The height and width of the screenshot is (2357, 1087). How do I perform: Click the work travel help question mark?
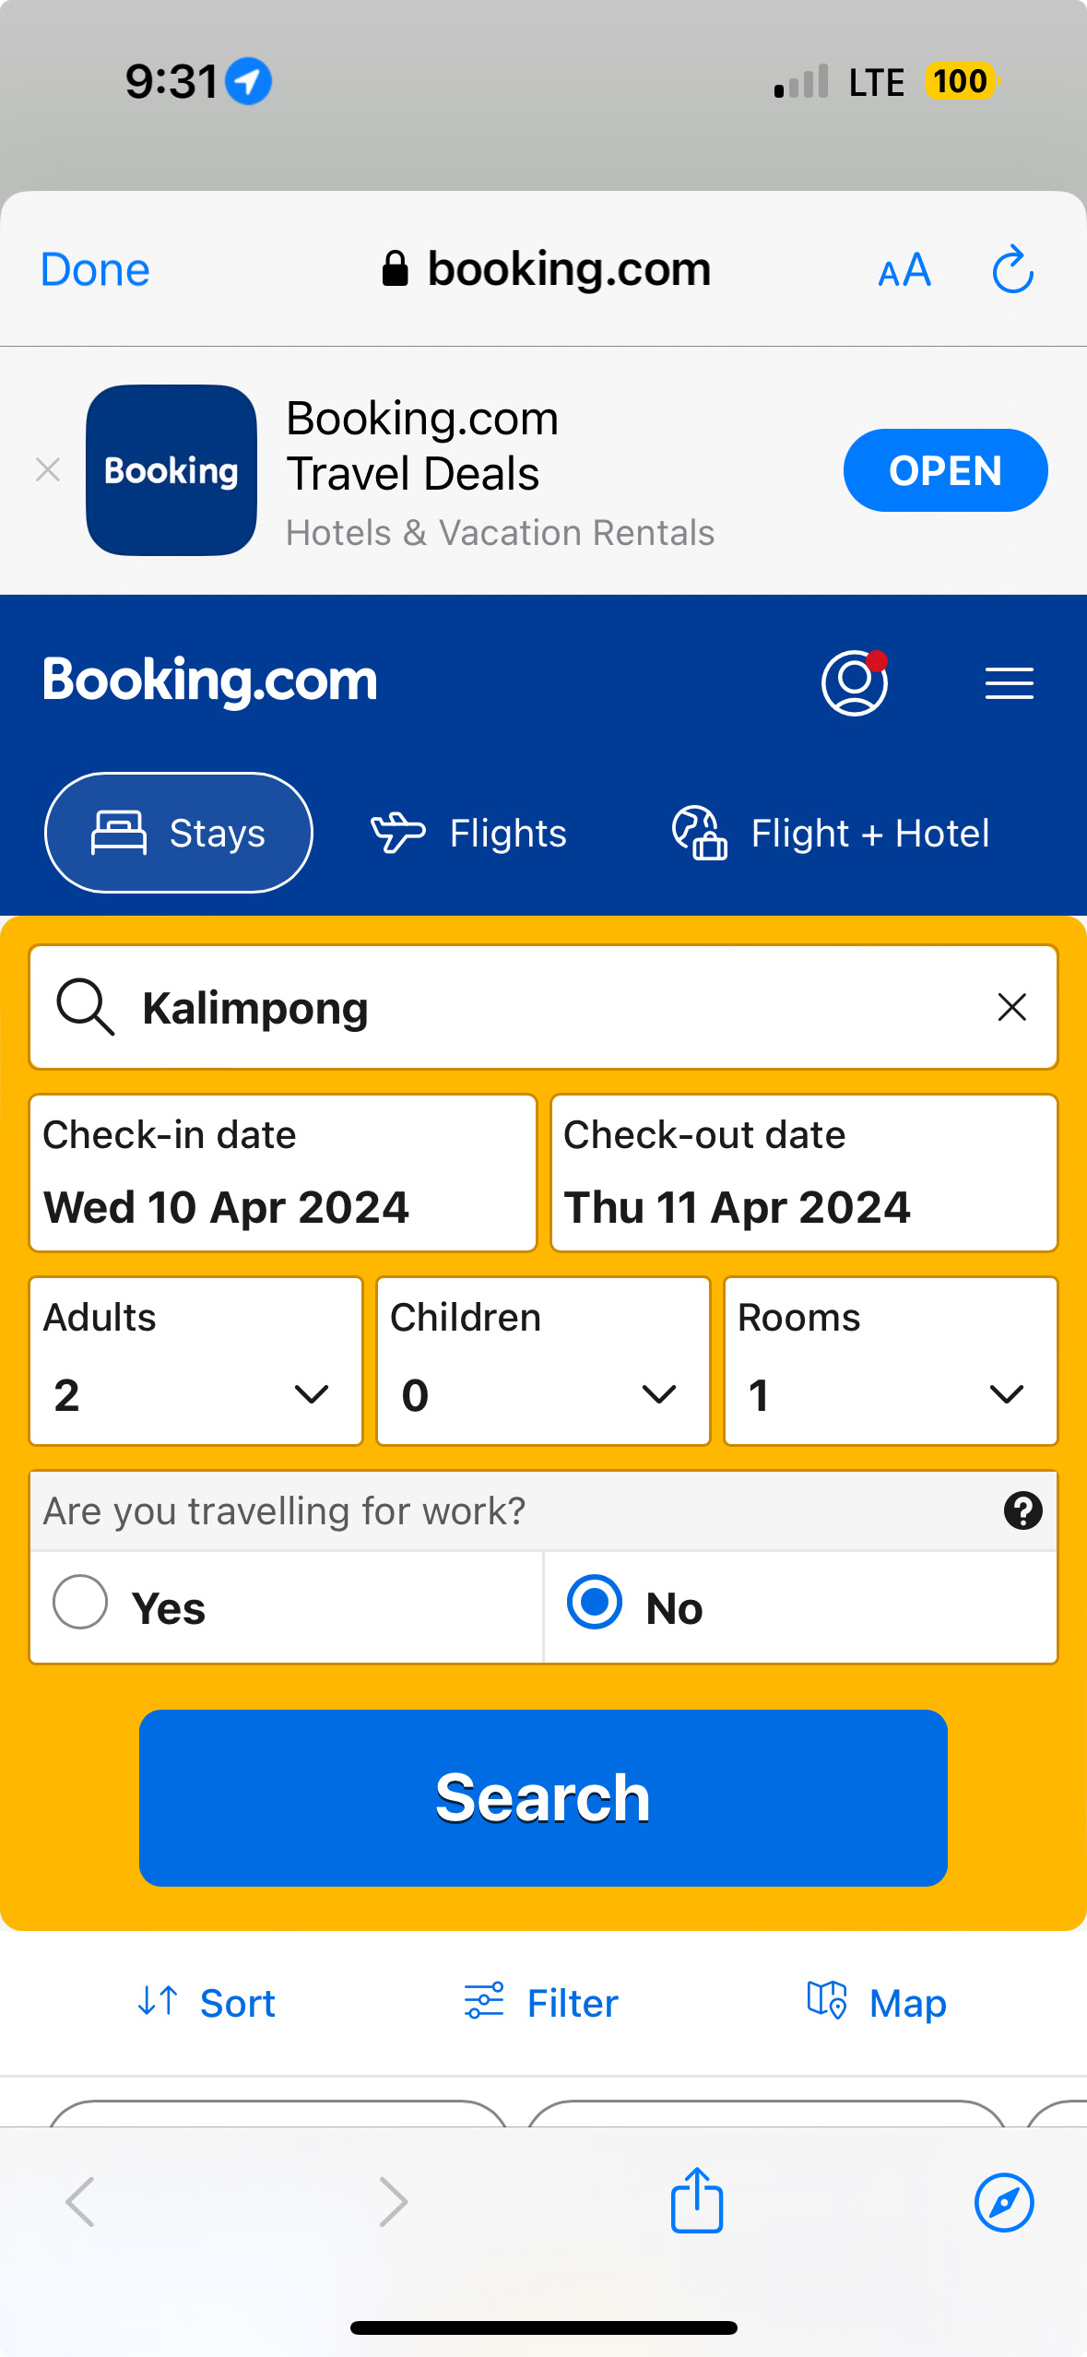(1022, 1510)
